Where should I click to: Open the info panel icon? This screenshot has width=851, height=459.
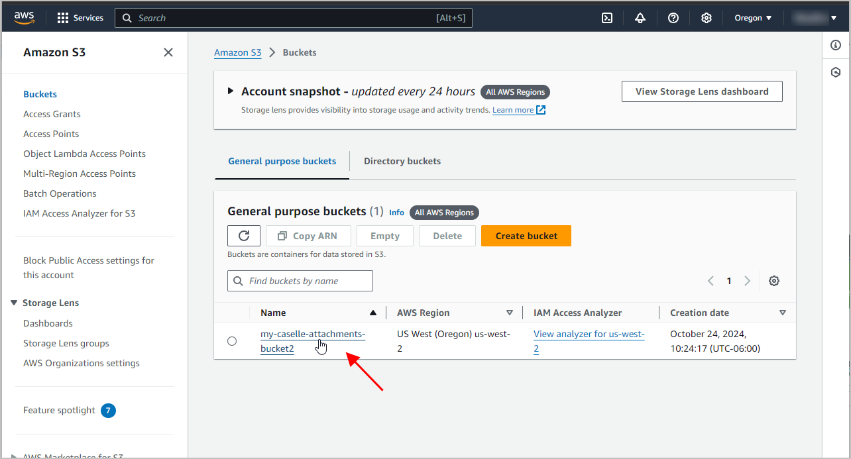tap(836, 45)
